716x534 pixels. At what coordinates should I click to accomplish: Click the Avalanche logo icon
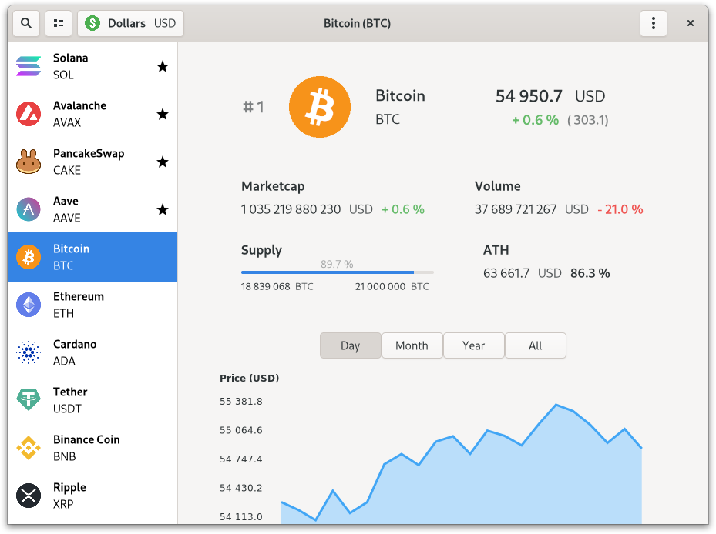pyautogui.click(x=29, y=114)
